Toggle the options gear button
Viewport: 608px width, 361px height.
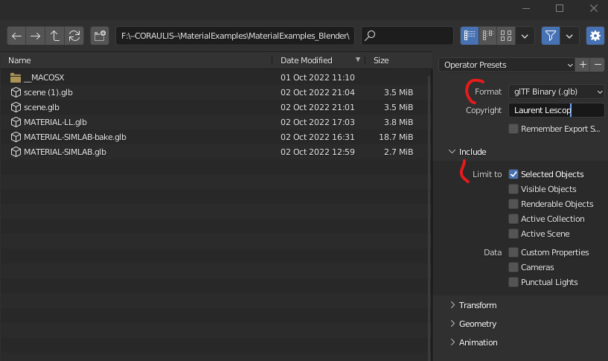click(595, 36)
